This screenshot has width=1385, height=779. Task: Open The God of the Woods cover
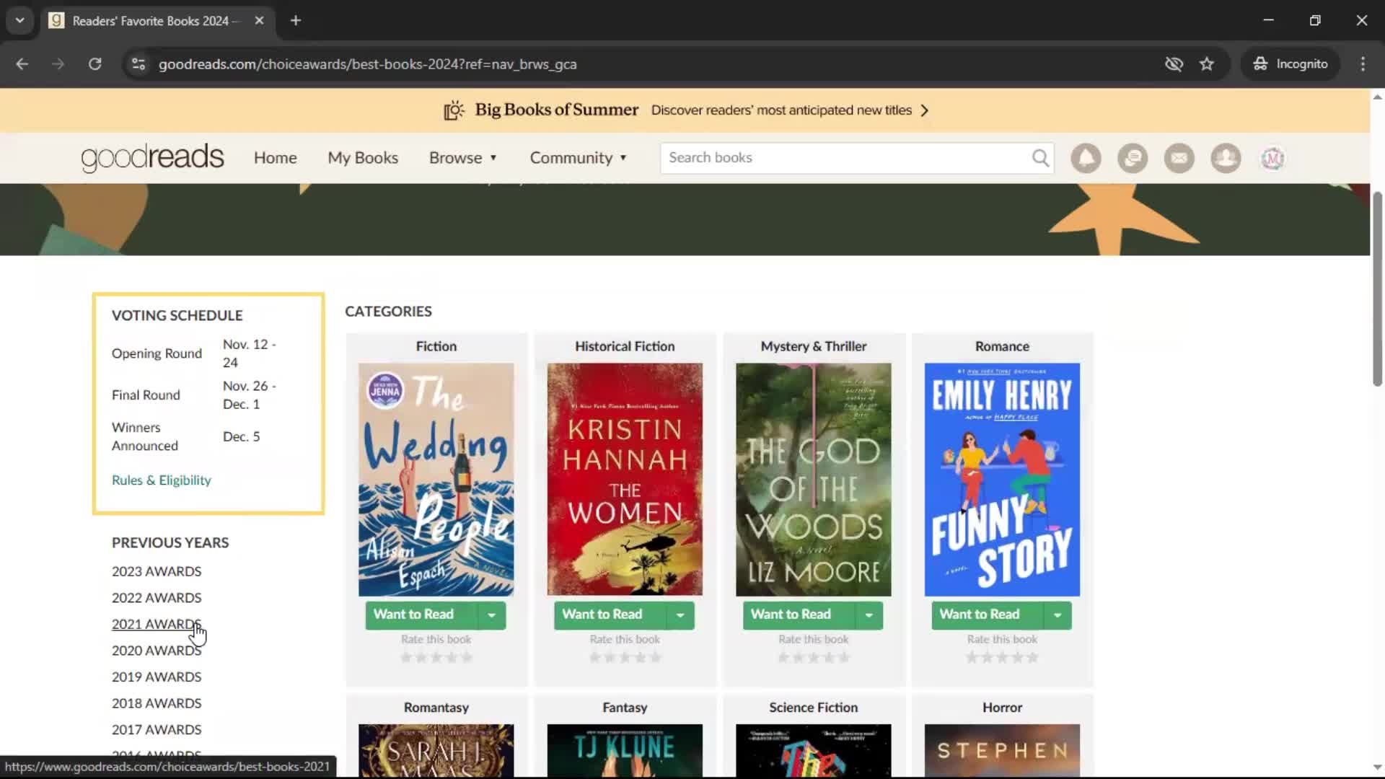click(x=813, y=480)
